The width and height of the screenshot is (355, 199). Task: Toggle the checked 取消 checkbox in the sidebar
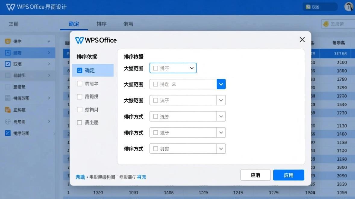point(8,64)
